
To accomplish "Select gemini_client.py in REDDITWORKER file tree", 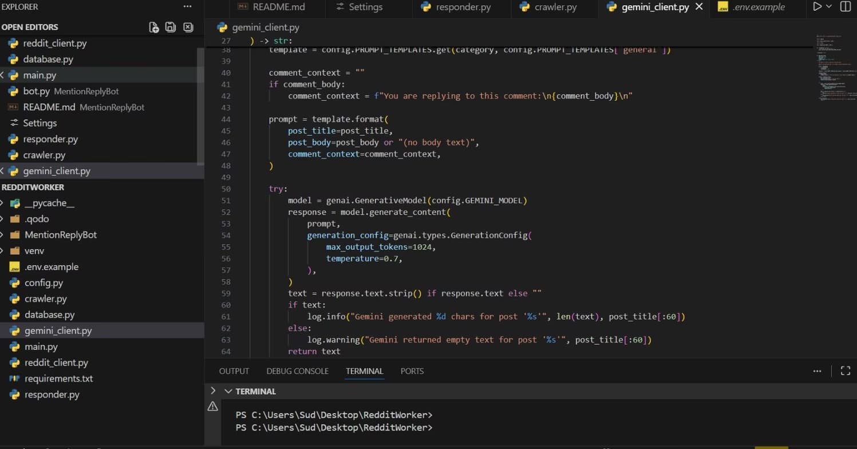I will click(x=58, y=331).
